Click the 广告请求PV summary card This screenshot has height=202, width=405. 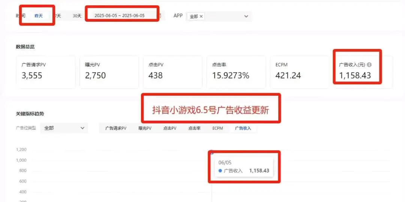click(x=46, y=72)
